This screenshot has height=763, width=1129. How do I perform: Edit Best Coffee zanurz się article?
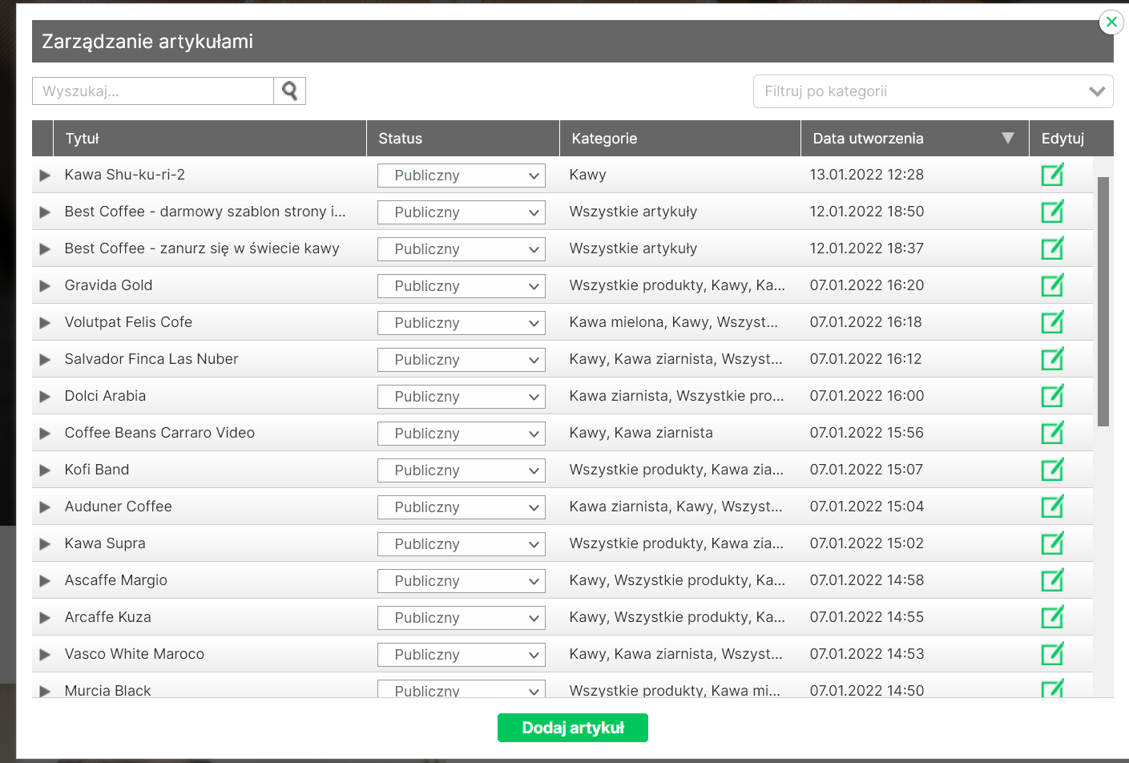click(x=1052, y=248)
